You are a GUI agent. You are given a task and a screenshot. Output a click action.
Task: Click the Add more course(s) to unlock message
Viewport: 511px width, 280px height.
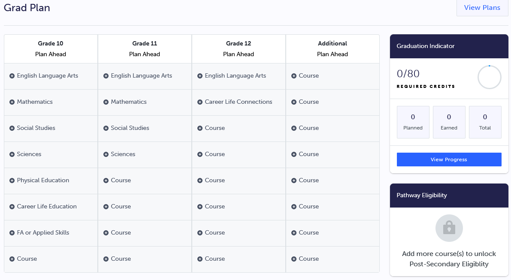pyautogui.click(x=449, y=259)
